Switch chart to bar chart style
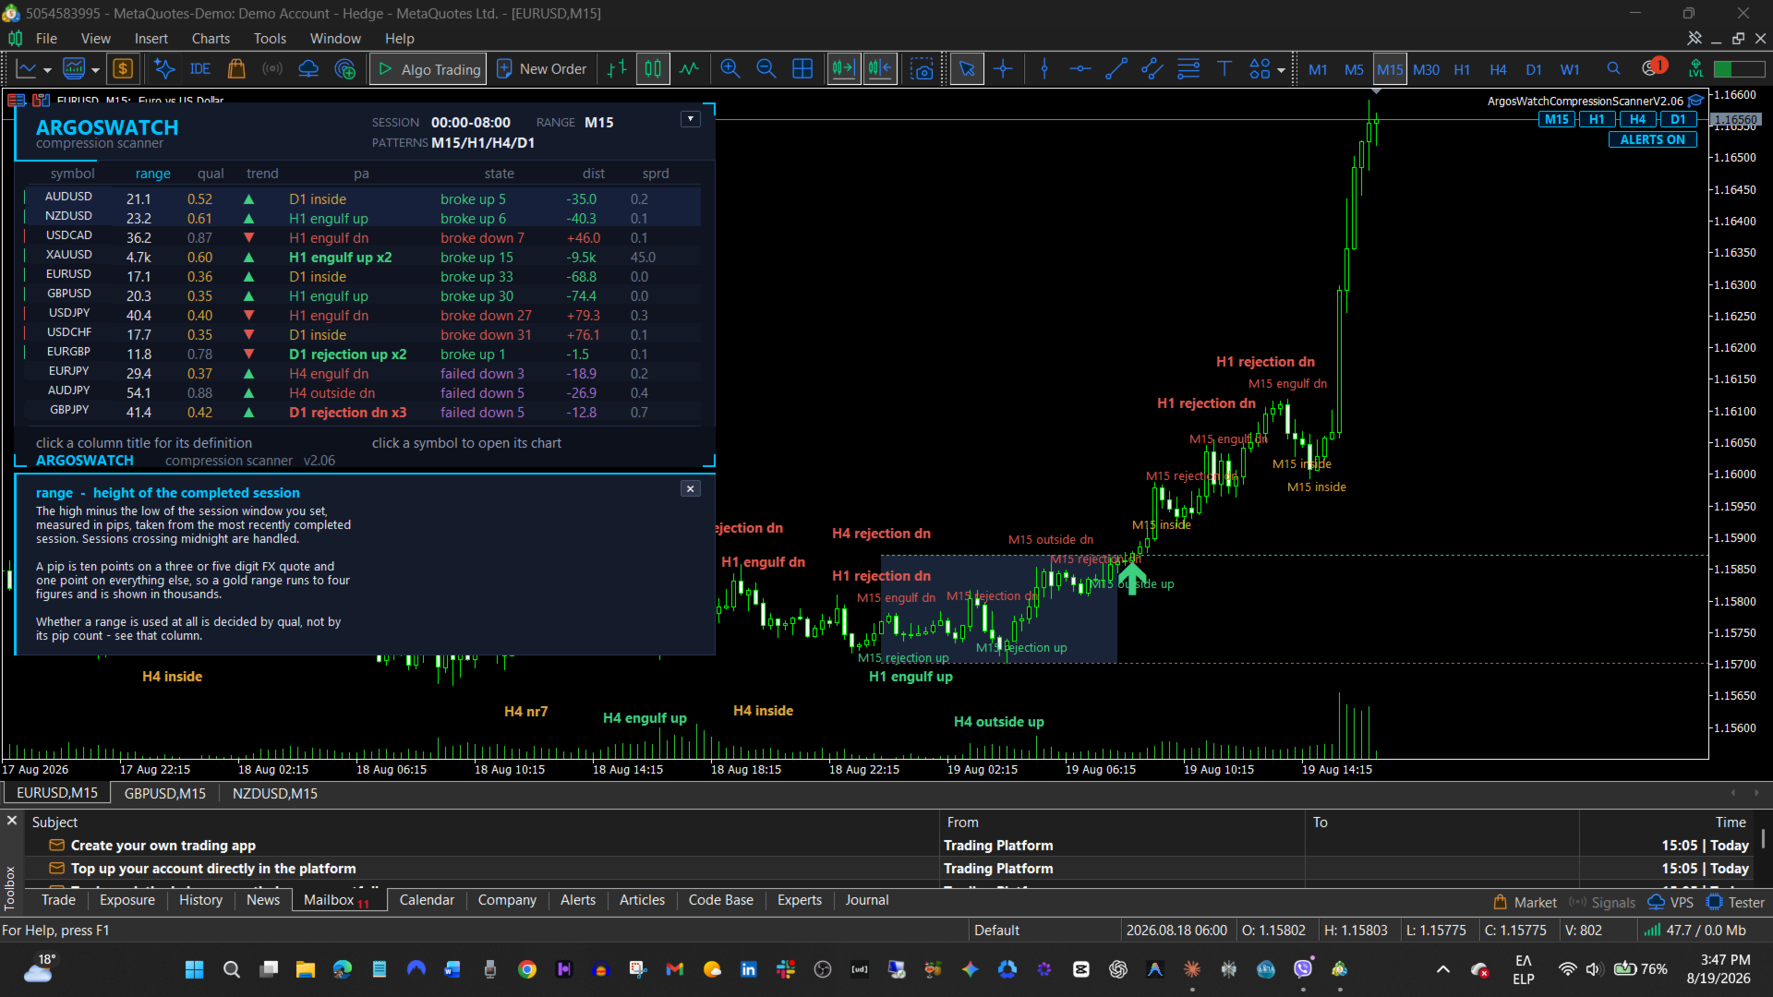This screenshot has width=1773, height=997. pyautogui.click(x=617, y=69)
